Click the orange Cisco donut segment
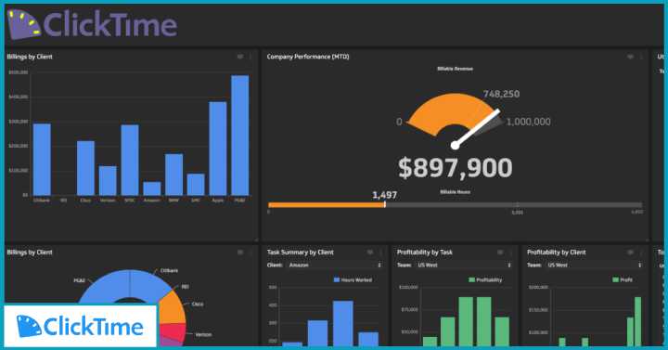The image size is (668, 350). (x=173, y=308)
